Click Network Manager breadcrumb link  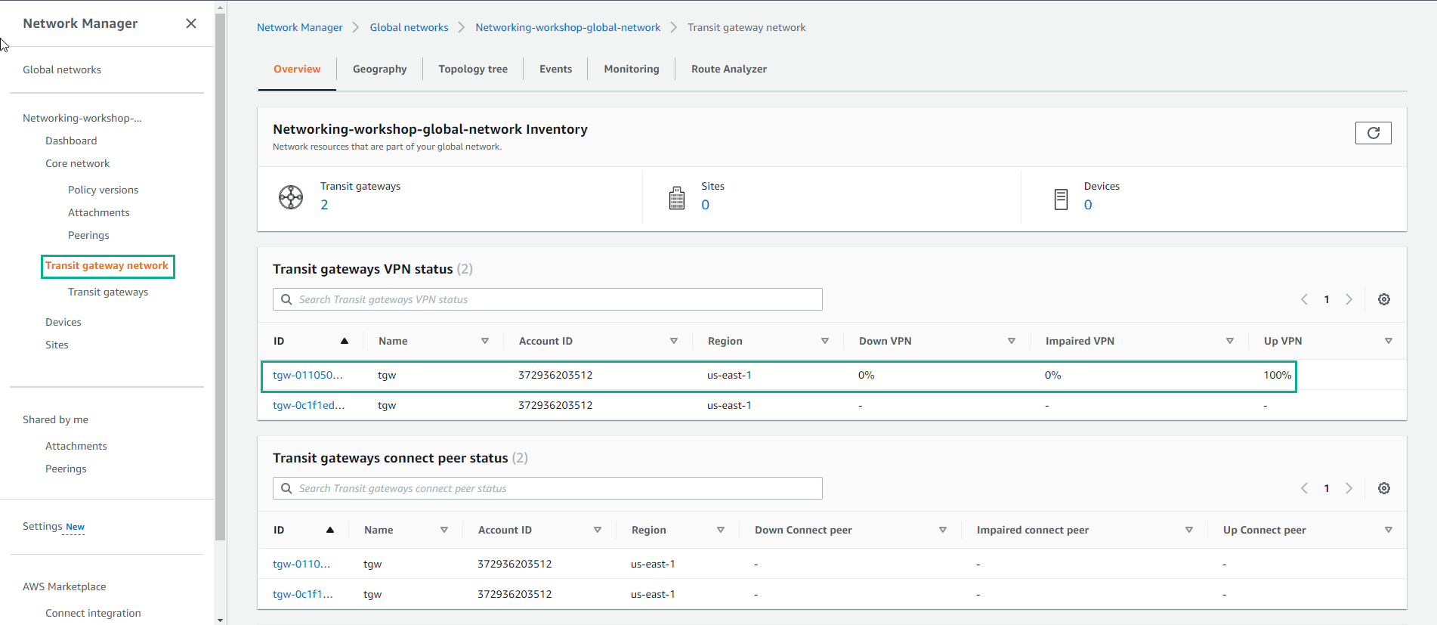click(300, 27)
